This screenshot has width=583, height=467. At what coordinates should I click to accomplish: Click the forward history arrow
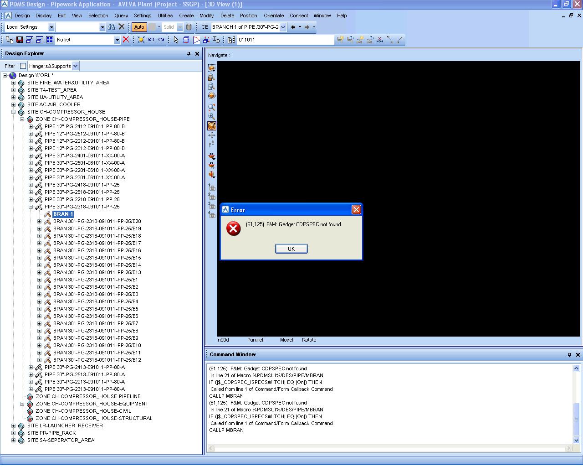coord(307,27)
